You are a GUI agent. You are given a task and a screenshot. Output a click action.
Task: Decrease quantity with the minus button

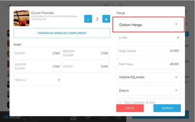pyautogui.click(x=88, y=19)
